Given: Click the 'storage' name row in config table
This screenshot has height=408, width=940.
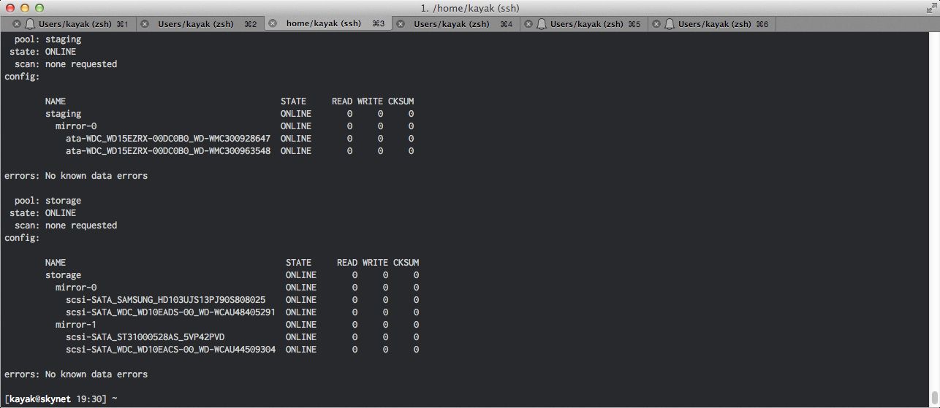Looking at the screenshot, I should [64, 275].
